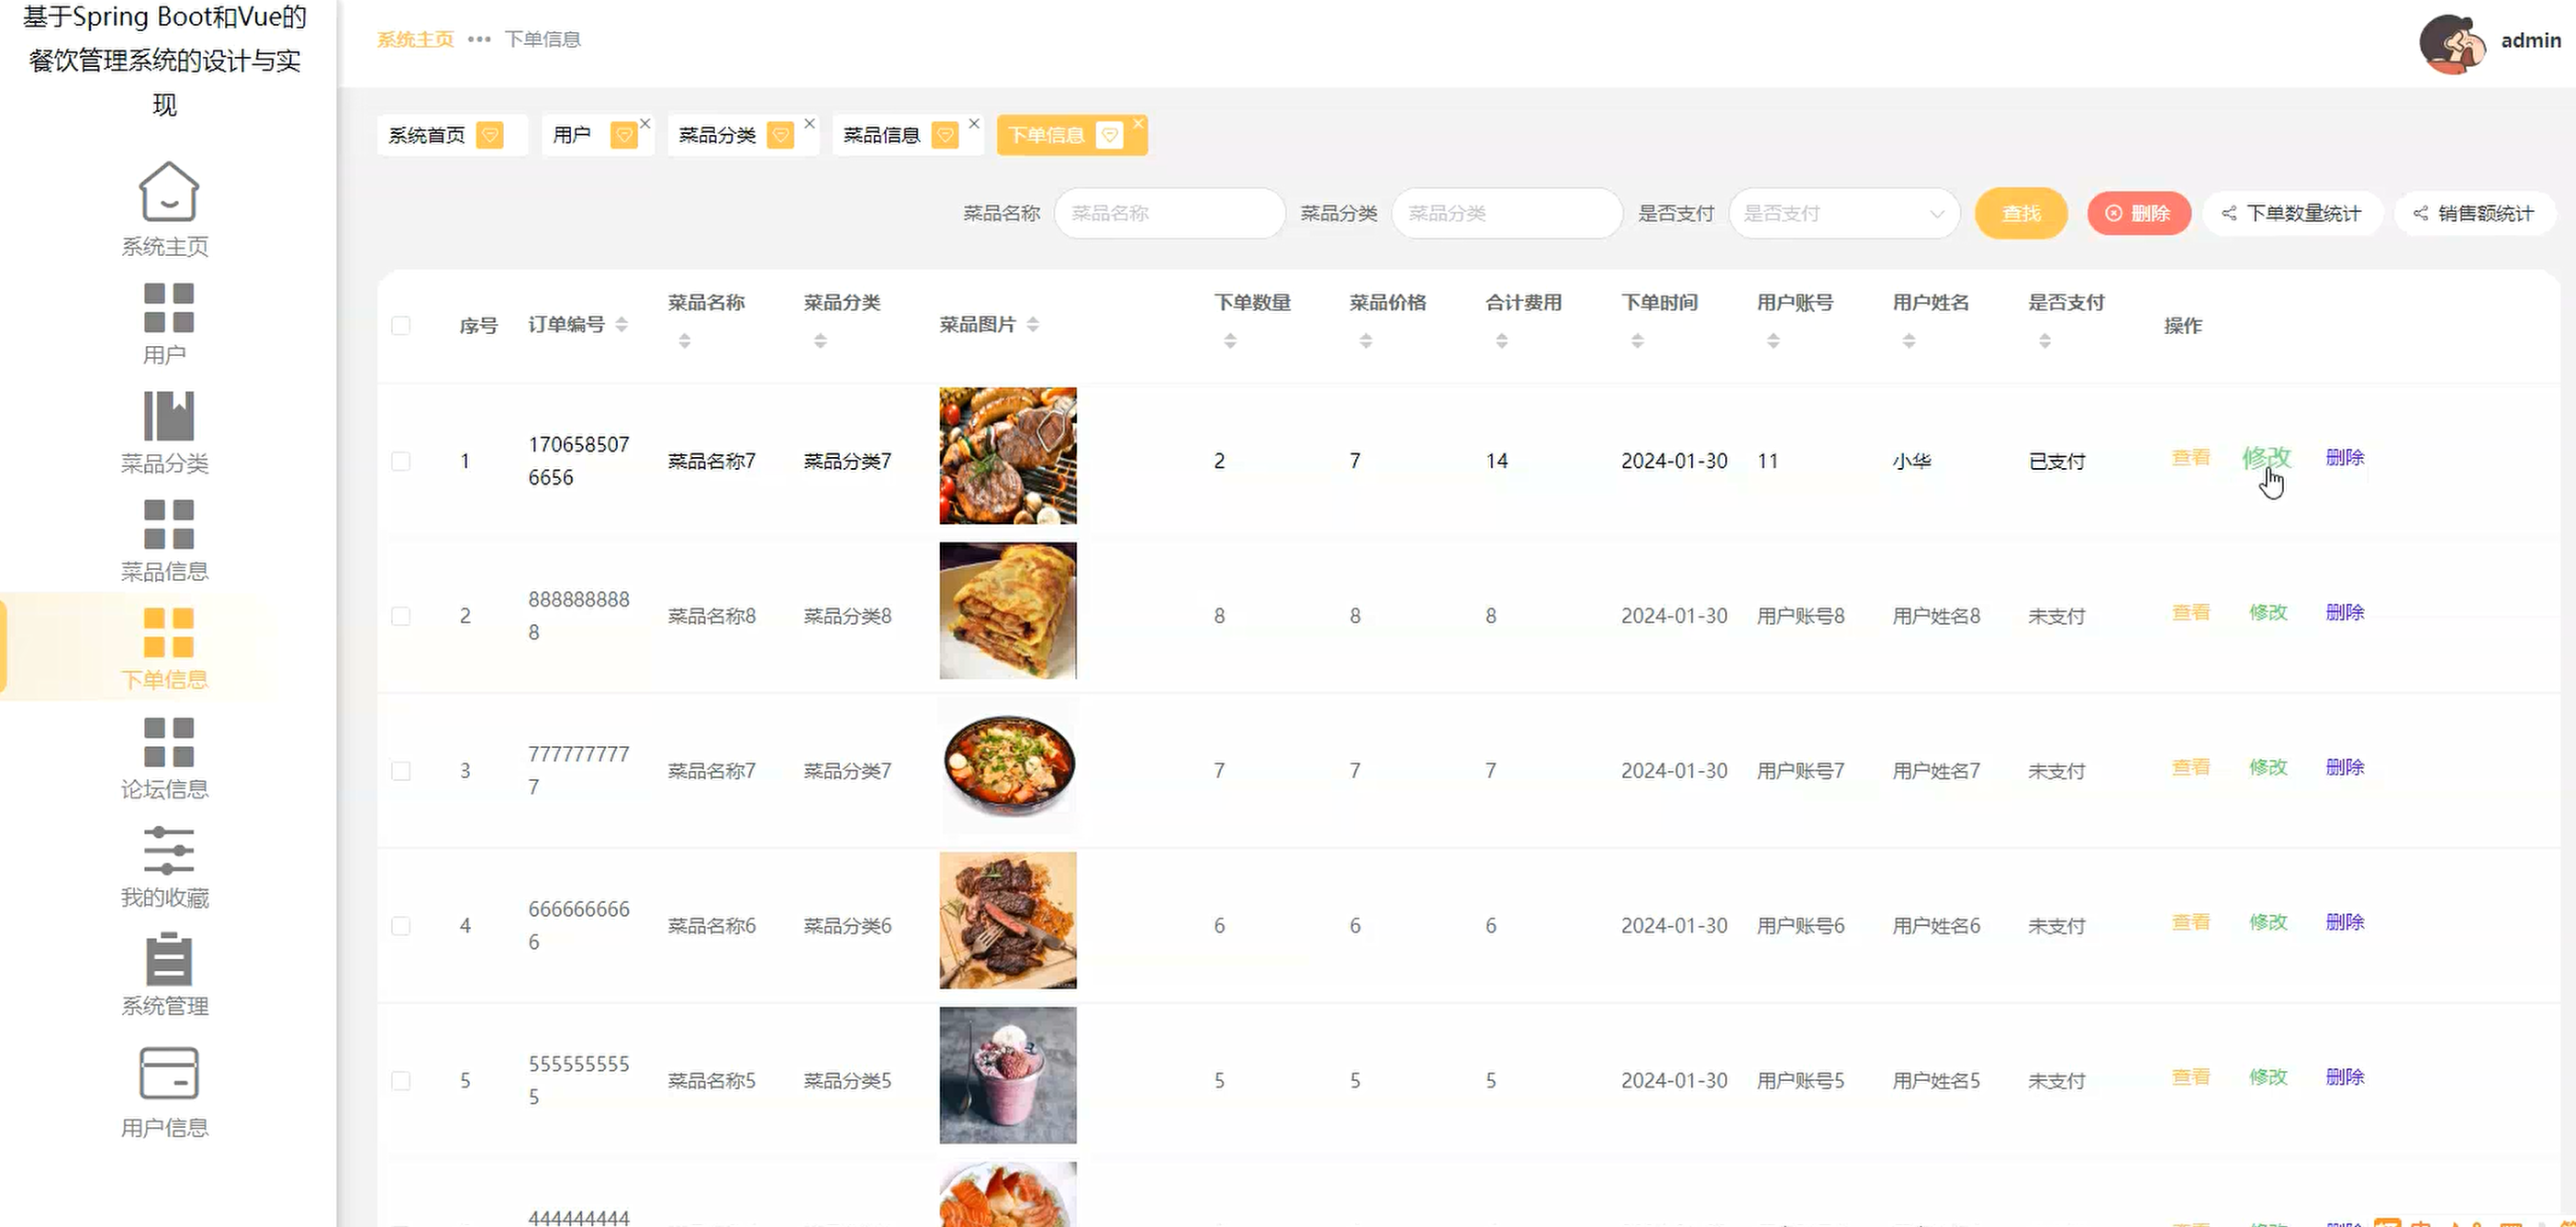
Task: Click the breadcrumb ellipsis dots icon
Action: click(x=479, y=39)
